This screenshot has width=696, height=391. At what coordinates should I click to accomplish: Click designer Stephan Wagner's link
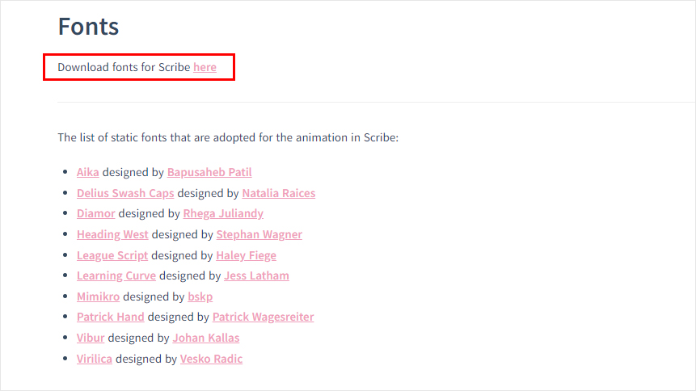pyautogui.click(x=259, y=234)
